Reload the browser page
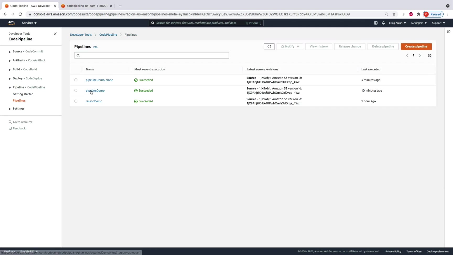Image resolution: width=453 pixels, height=255 pixels. pos(20,14)
